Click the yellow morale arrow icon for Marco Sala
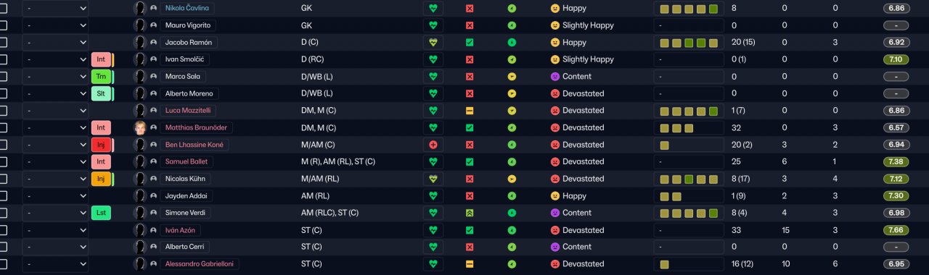Screen dimensions: 929x275 (512, 77)
